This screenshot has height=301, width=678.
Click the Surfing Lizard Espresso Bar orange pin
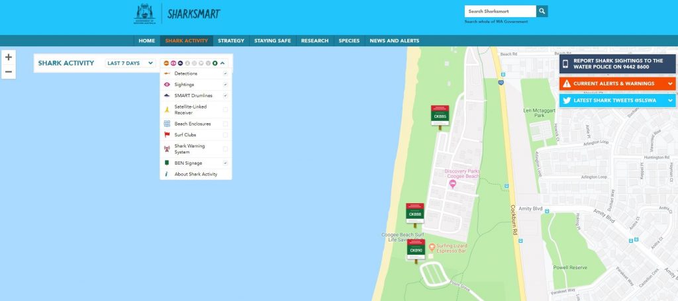[432, 247]
